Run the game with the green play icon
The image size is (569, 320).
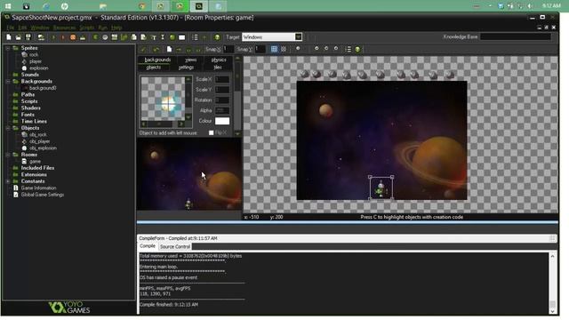(53, 37)
